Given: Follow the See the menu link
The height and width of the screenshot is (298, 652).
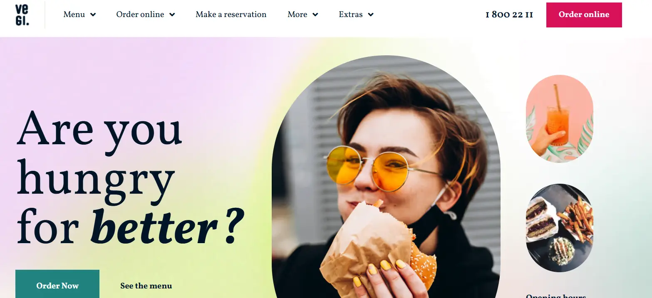Looking at the screenshot, I should [146, 286].
